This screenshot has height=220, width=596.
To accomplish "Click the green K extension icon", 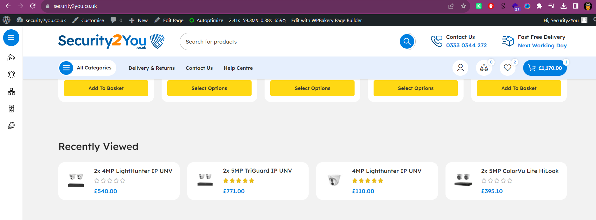I will 479,6.
